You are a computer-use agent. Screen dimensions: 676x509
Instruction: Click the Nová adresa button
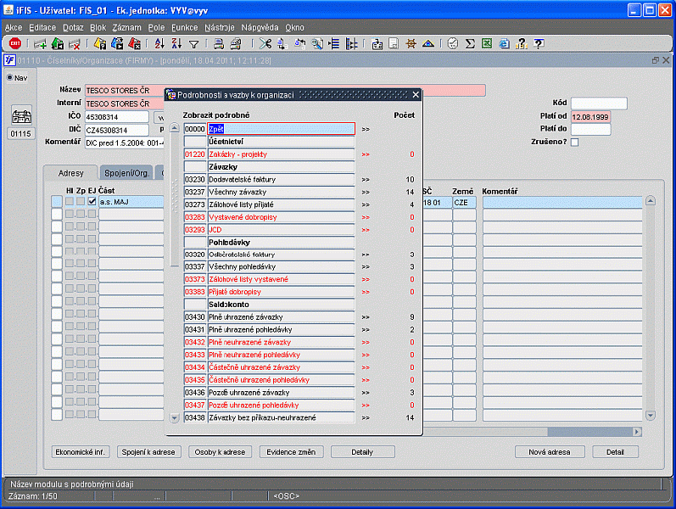coord(550,452)
